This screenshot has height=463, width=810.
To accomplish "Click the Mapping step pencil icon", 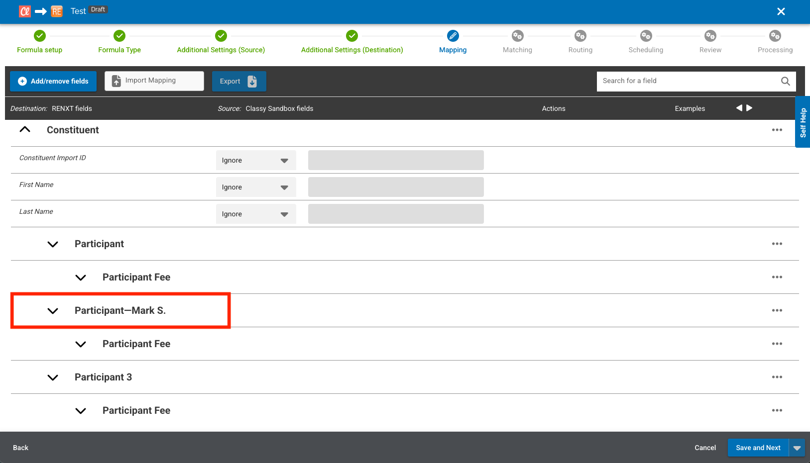I will (x=453, y=36).
